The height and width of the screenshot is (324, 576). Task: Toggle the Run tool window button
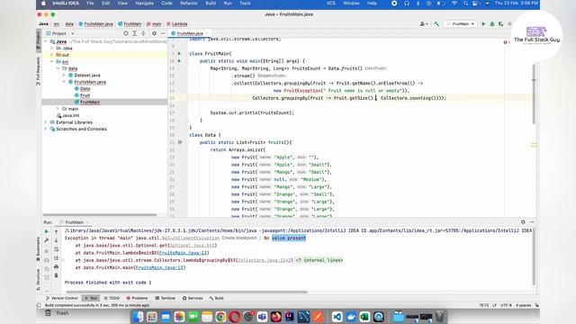click(x=91, y=298)
